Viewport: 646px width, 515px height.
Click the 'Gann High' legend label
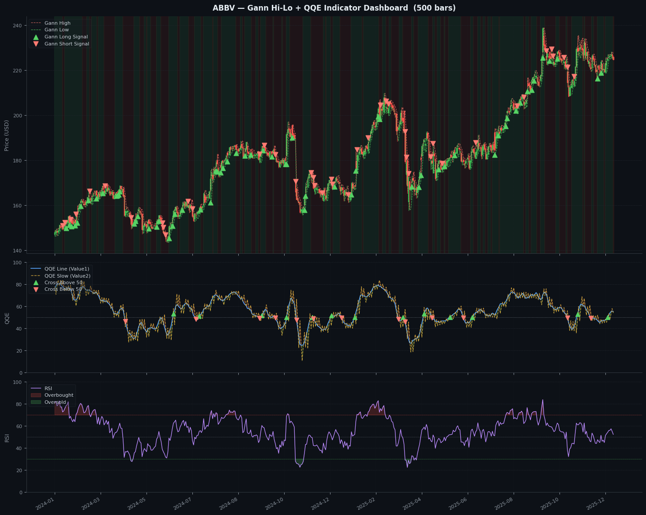click(x=57, y=23)
